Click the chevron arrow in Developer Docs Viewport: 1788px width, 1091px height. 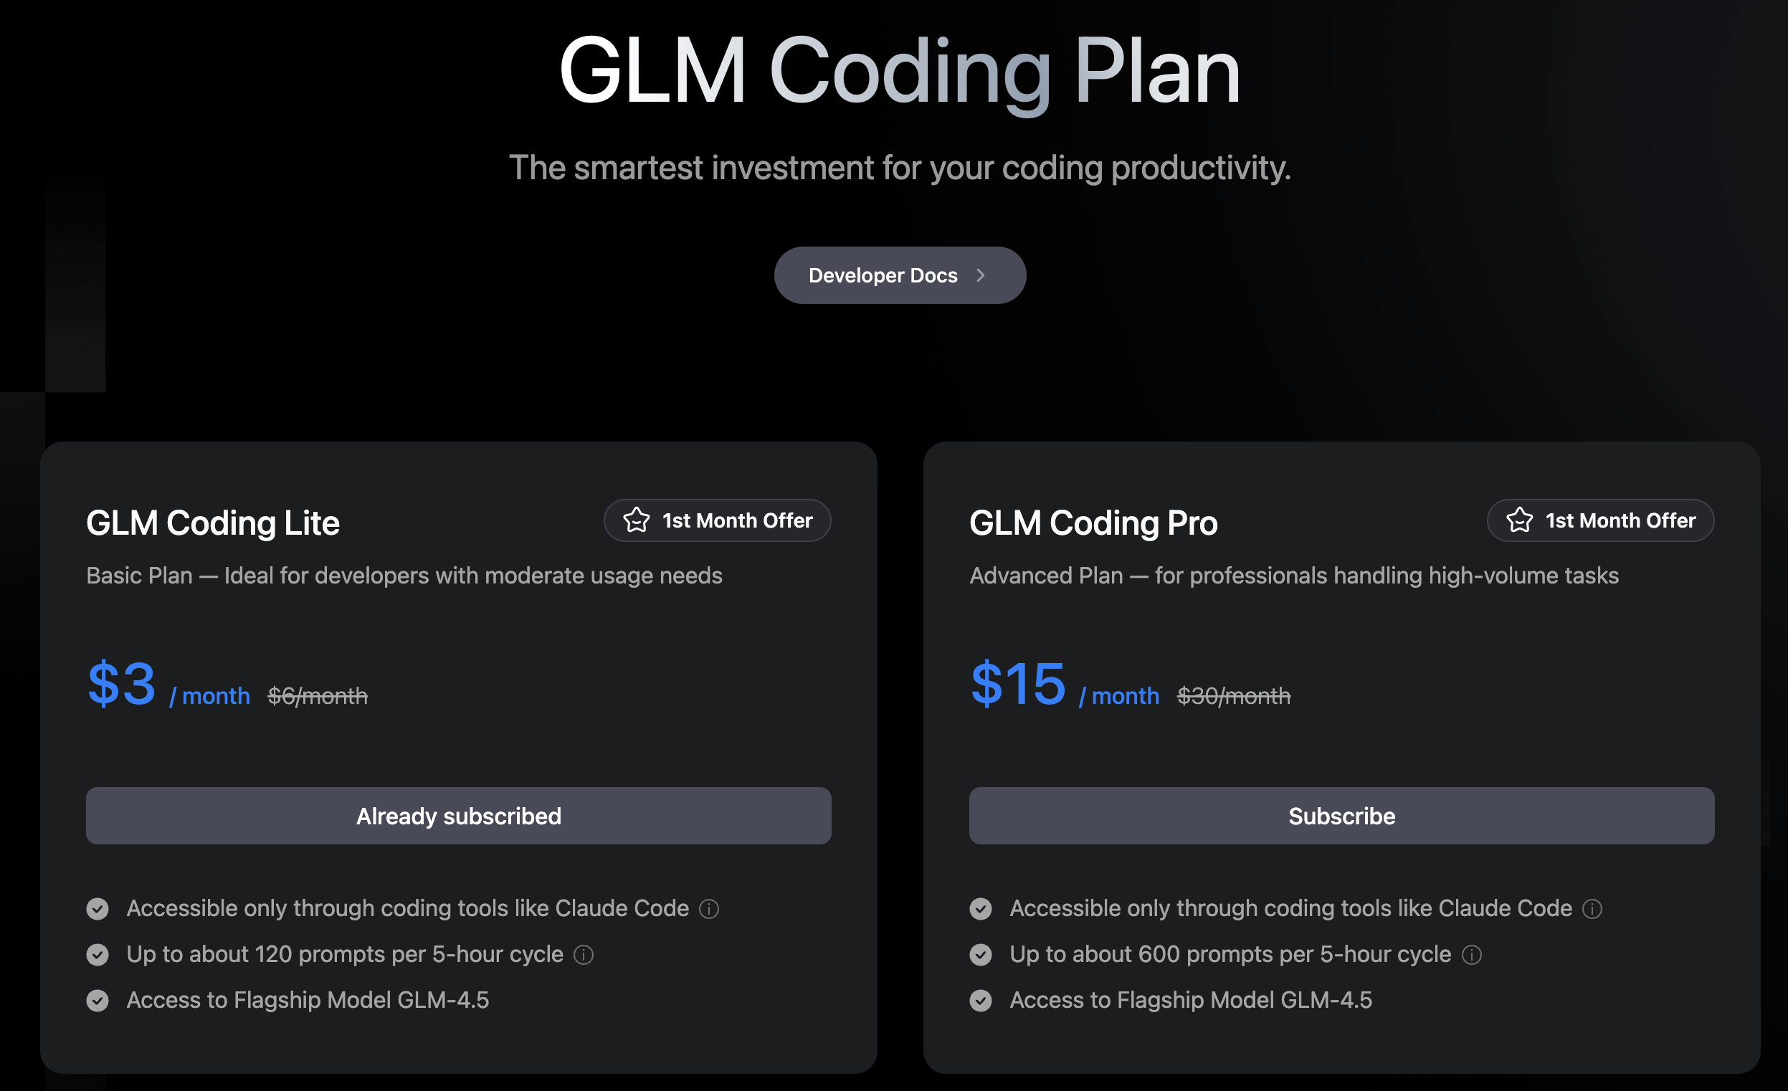(x=980, y=275)
